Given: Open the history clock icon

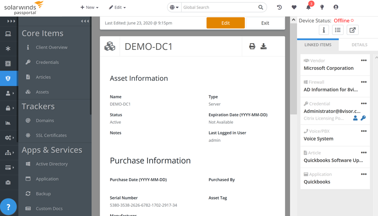Looking at the screenshot, I should [x=280, y=7].
